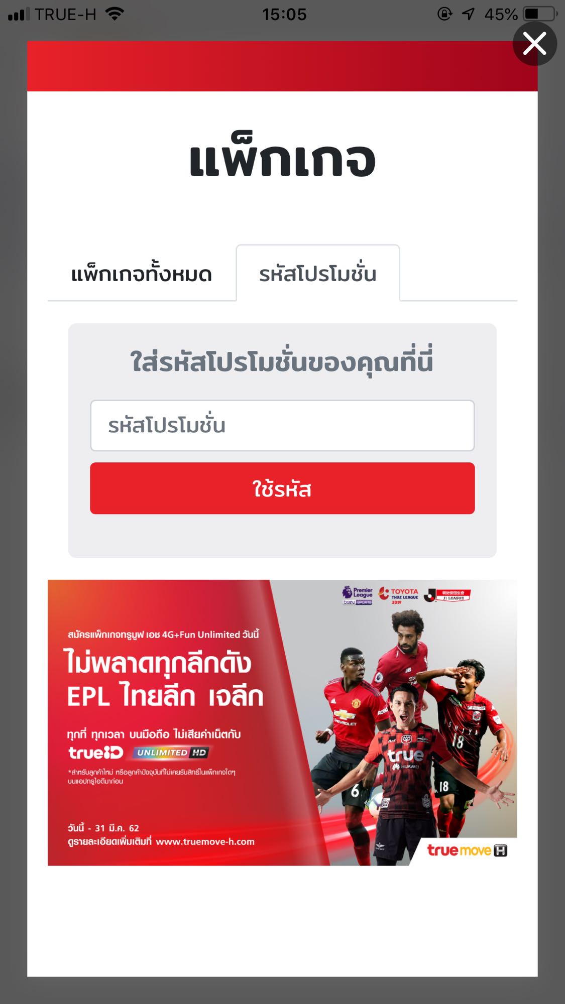Focus the รหัสโปรโมชั่น input field
Viewport: 565px width, 1004px height.
(282, 425)
